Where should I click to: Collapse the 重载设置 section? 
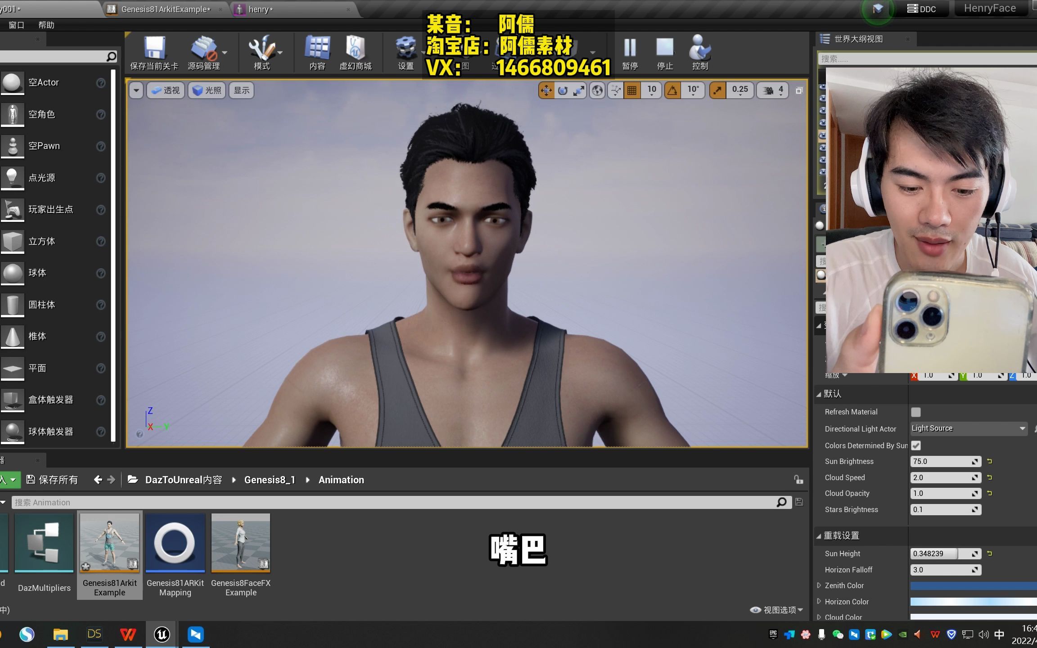[819, 535]
